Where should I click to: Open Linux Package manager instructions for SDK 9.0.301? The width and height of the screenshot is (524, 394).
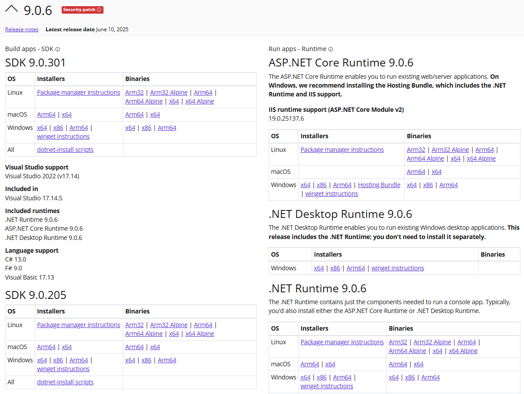click(x=78, y=92)
